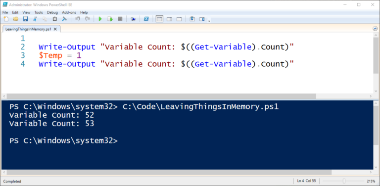This screenshot has height=186, width=380.
Task: Open the New Remote PowerShell Tab icon
Action: [x=133, y=19]
